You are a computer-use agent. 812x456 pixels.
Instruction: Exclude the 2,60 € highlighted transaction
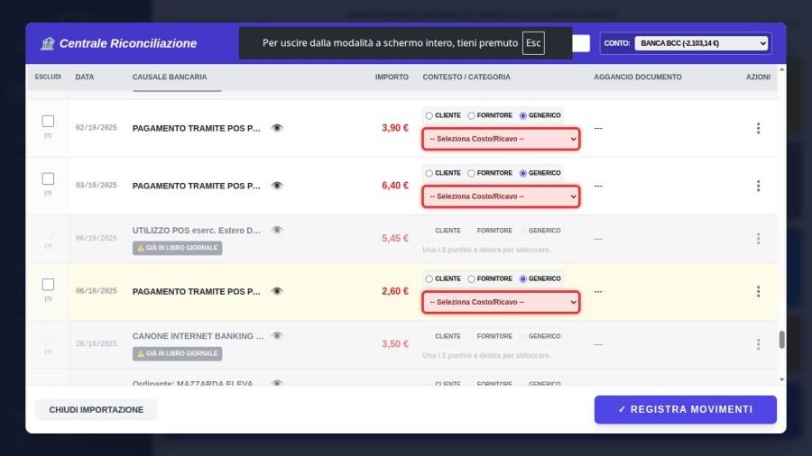coord(48,284)
